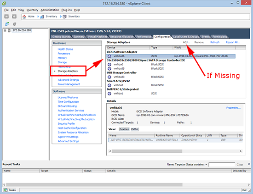253x194 pixels.
Task: Click the vmhba35 adapter icon
Action: click(109, 69)
